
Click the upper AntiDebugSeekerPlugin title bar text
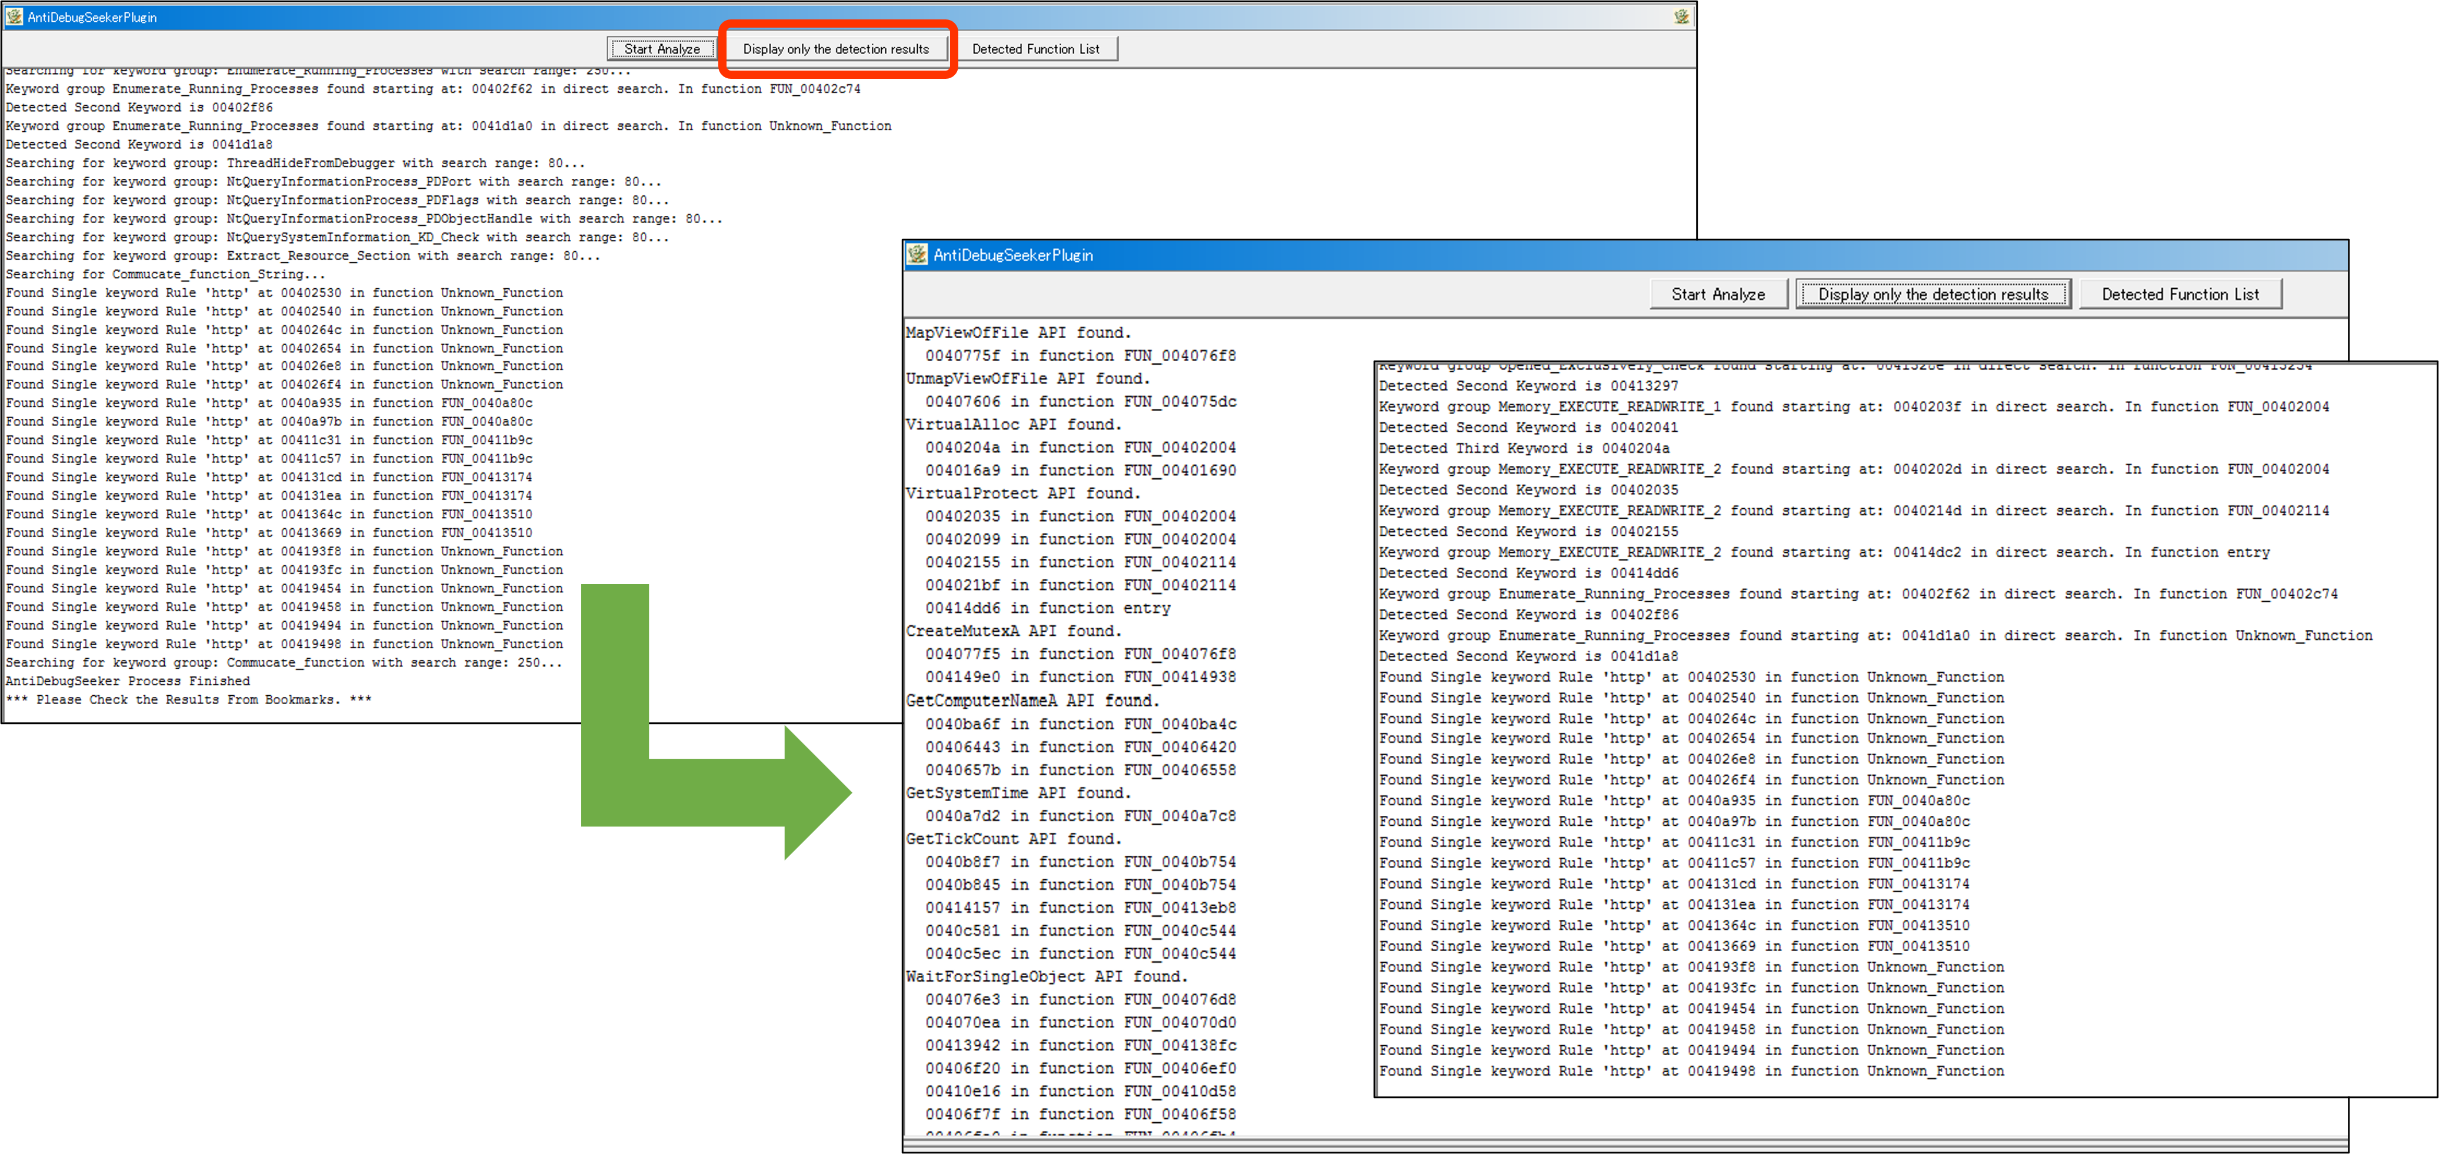pyautogui.click(x=92, y=17)
